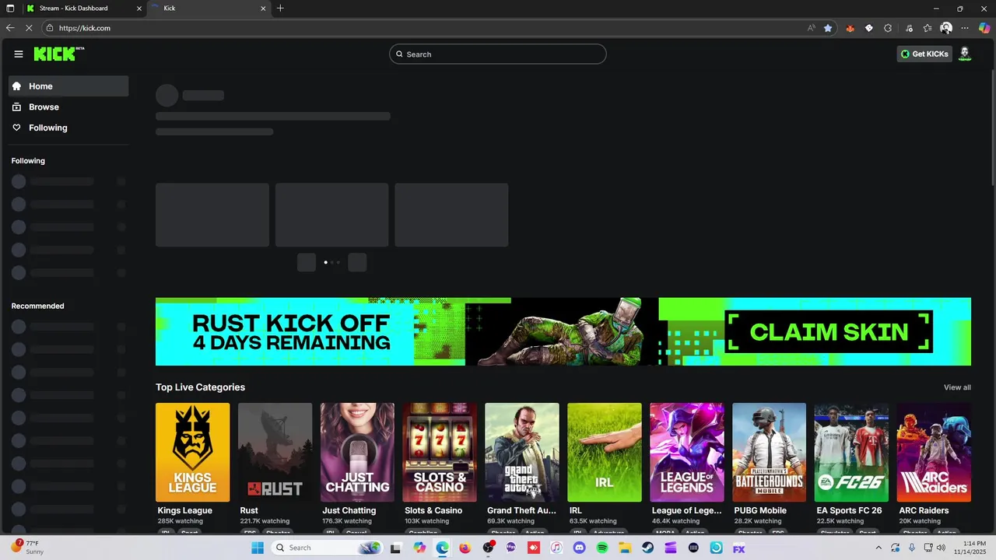996x560 pixels.
Task: Open the Kick user avatar menu
Action: coord(965,54)
